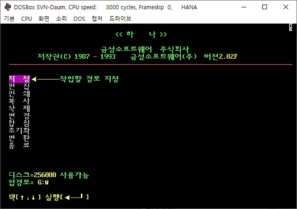The height and width of the screenshot is (209, 297).
Task: Open the 드라이브 menu
Action: click(x=120, y=19)
